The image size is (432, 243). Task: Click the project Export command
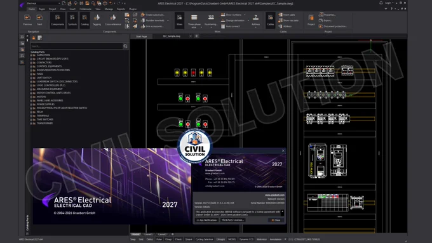[x=325, y=20]
